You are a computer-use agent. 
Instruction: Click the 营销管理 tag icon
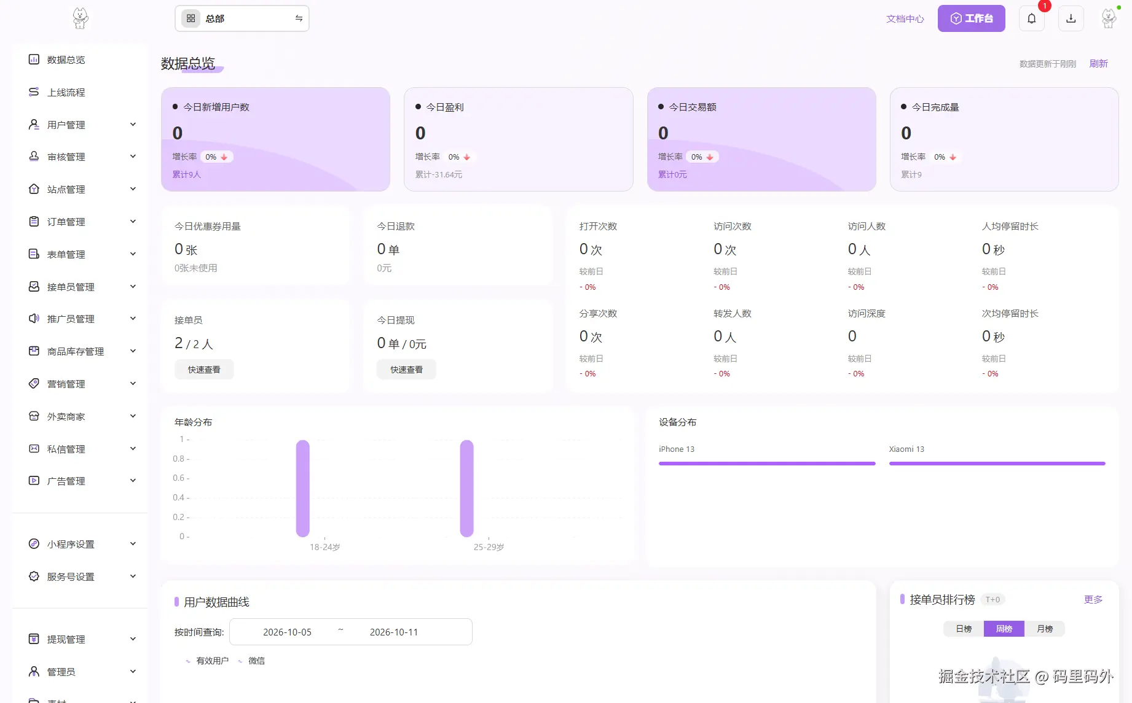(x=34, y=384)
